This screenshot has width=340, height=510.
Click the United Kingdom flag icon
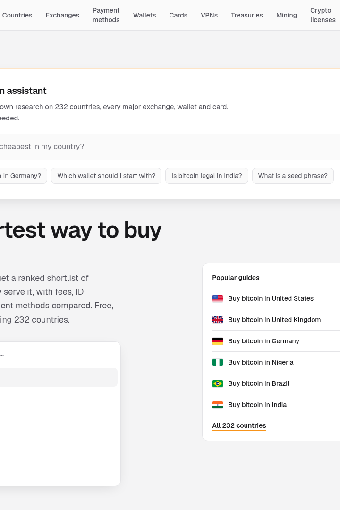(x=218, y=320)
